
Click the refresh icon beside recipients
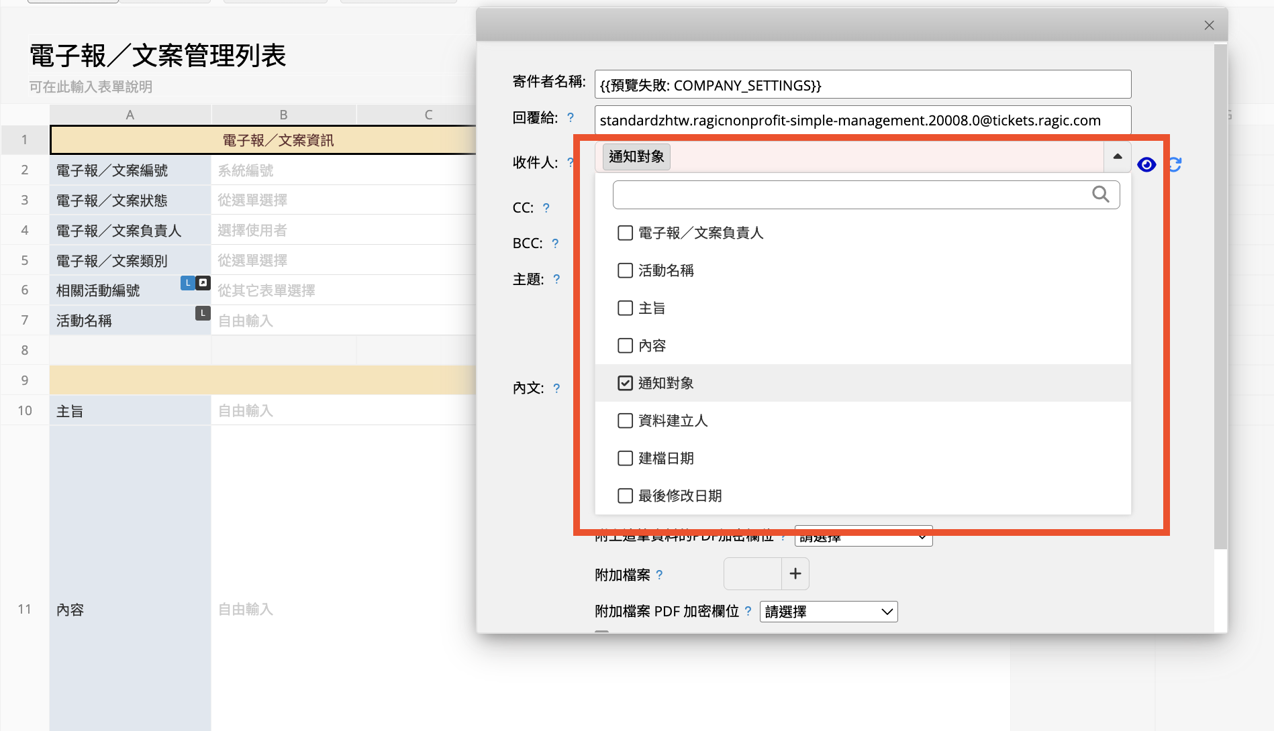click(1175, 164)
